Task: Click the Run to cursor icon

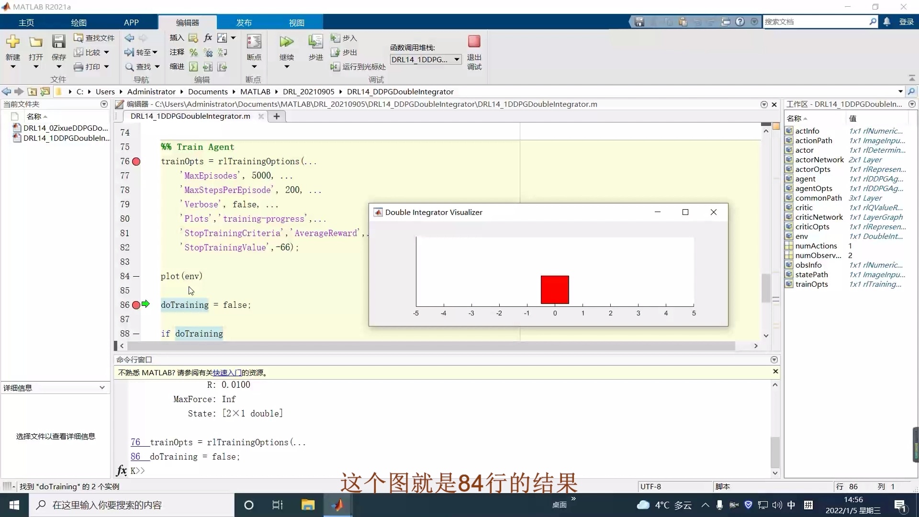Action: pyautogui.click(x=335, y=67)
